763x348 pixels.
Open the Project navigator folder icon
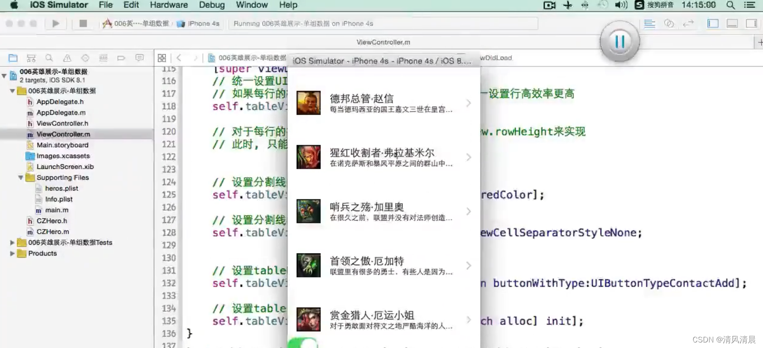[13, 58]
